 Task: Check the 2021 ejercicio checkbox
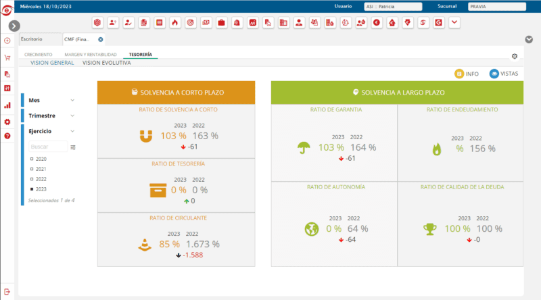tap(32, 169)
